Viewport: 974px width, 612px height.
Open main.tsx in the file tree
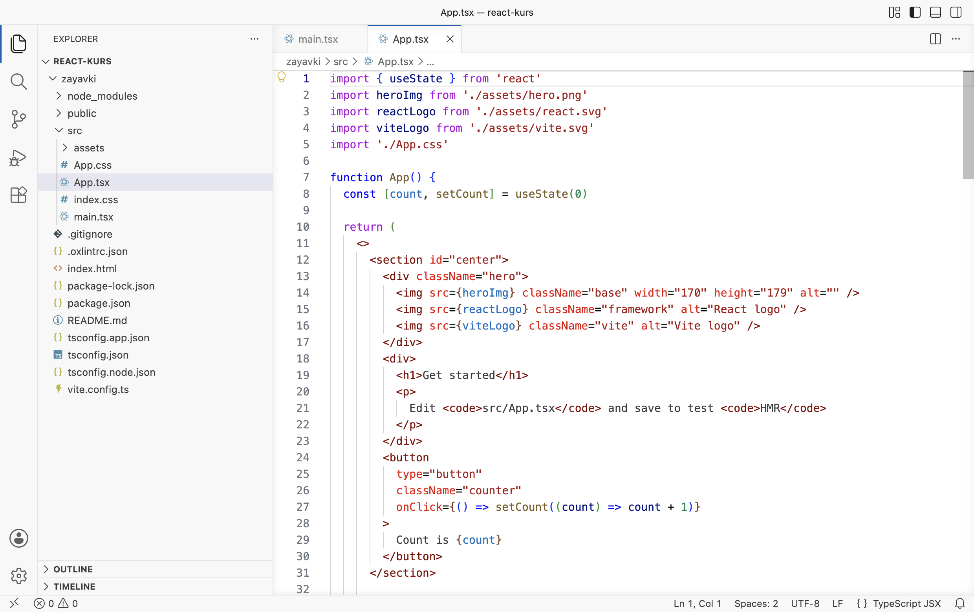(x=155, y=217)
